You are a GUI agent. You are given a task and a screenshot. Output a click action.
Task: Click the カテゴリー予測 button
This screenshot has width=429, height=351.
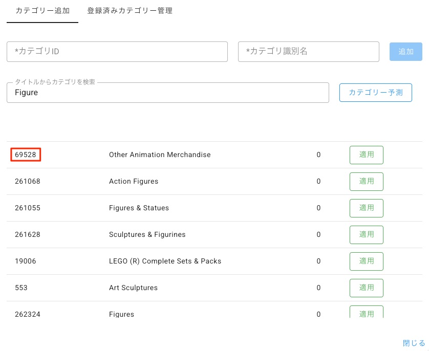(375, 93)
